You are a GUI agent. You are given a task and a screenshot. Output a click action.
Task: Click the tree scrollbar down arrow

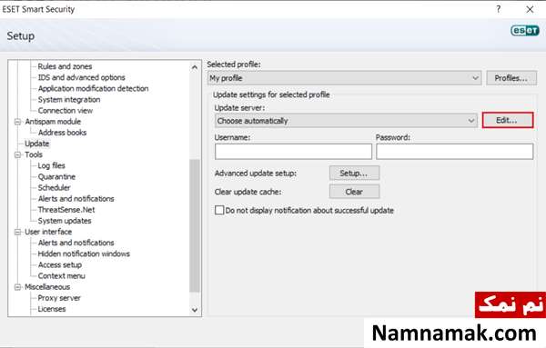click(x=195, y=310)
